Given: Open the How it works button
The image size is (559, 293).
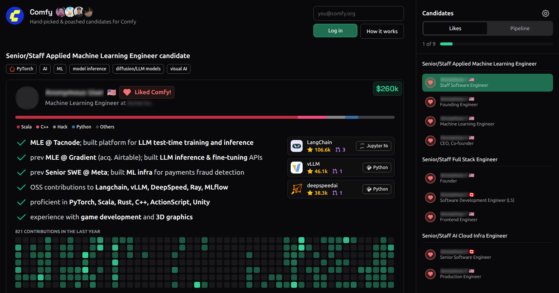Looking at the screenshot, I should tap(382, 31).
